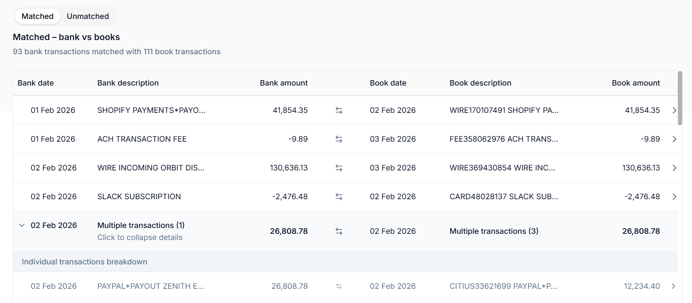692x303 pixels.
Task: Click the Book date column header
Action: [x=388, y=83]
